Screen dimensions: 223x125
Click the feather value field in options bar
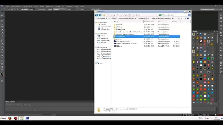tap(31, 9)
